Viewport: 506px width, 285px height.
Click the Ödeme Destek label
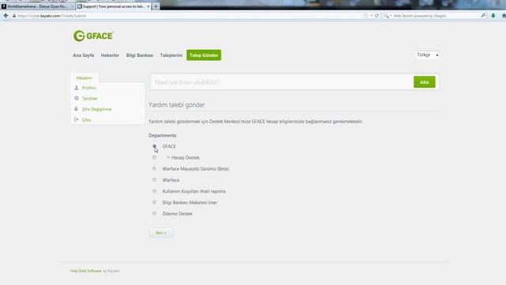tap(177, 214)
